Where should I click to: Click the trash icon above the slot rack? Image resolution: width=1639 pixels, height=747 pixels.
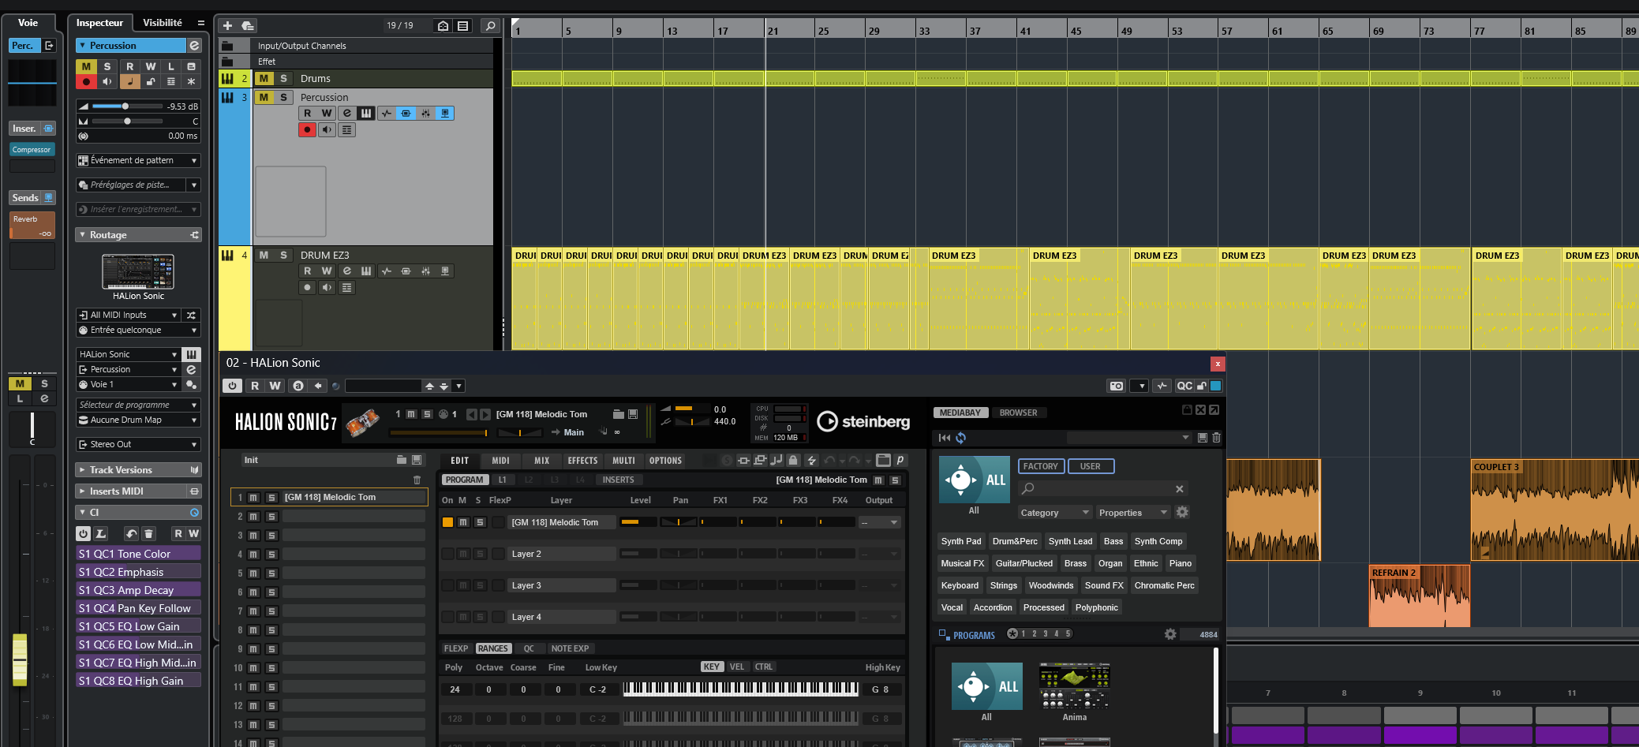(x=417, y=480)
